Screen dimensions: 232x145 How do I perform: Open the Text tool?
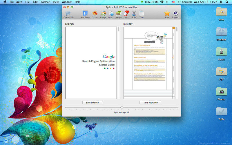click(142, 14)
